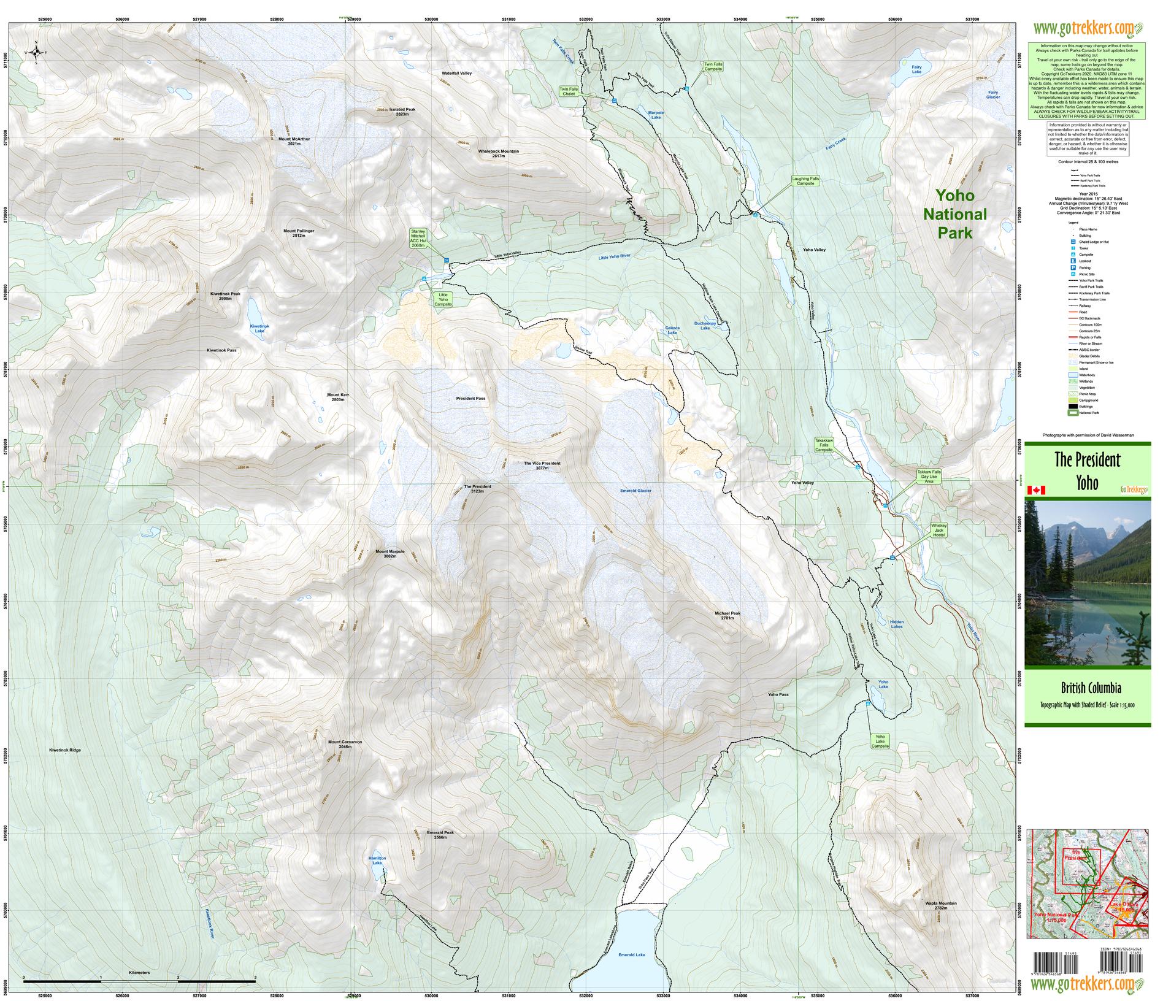Viewport: 1163px width, 1001px height.
Task: Click the Whiskey Jack Hostel lodge icon
Action: coord(892,558)
